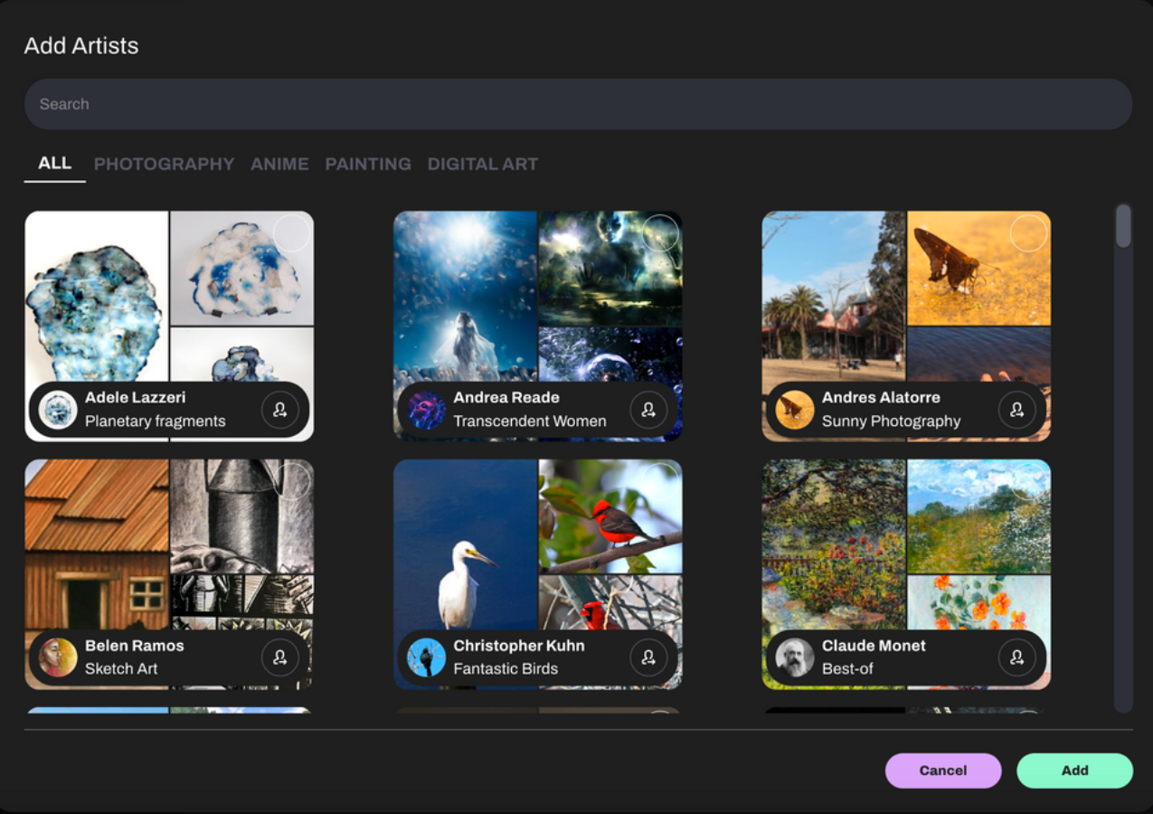The width and height of the screenshot is (1153, 814).
Task: Click the Add button
Action: [1074, 771]
